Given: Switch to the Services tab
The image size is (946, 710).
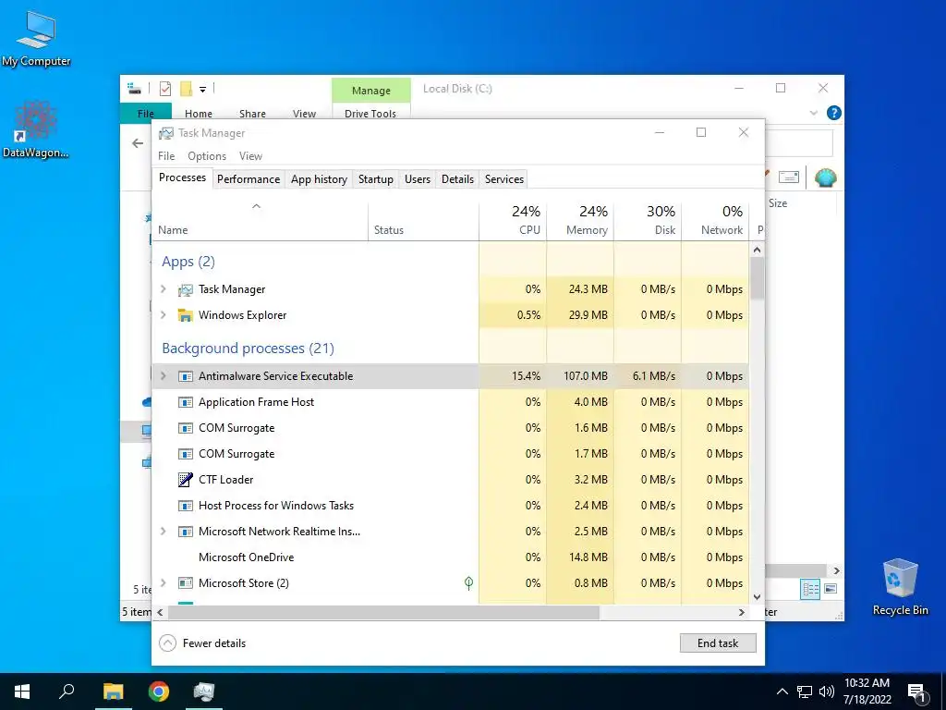Looking at the screenshot, I should 504,179.
